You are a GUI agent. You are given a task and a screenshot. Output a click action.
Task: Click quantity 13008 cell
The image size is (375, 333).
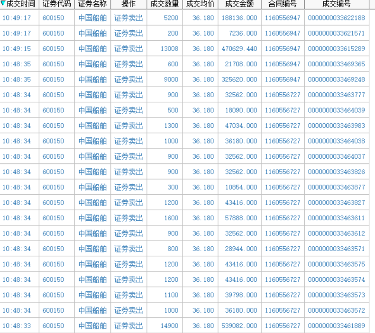(169, 49)
